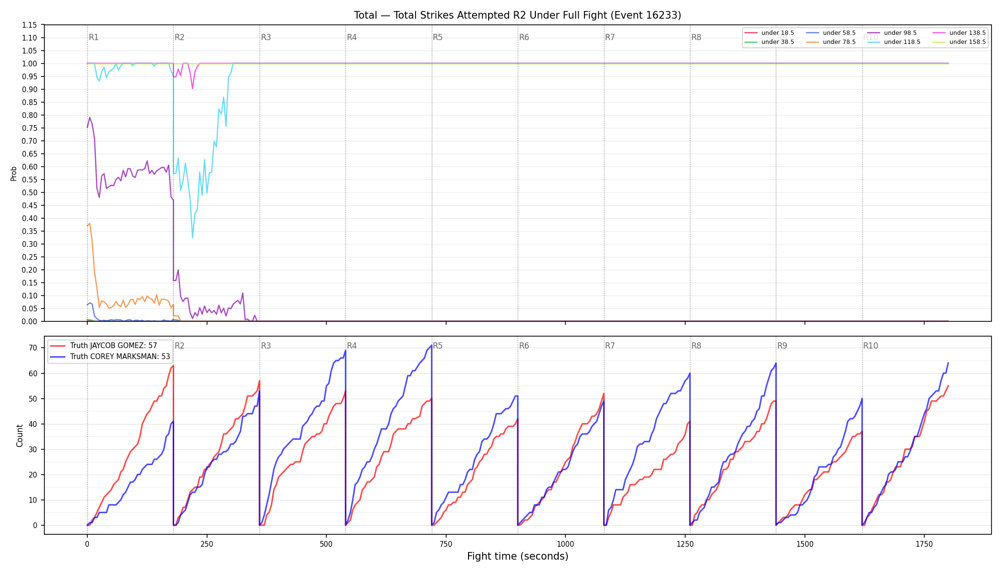Click the cyan line swatch beside 'under 118.5'

click(x=874, y=42)
